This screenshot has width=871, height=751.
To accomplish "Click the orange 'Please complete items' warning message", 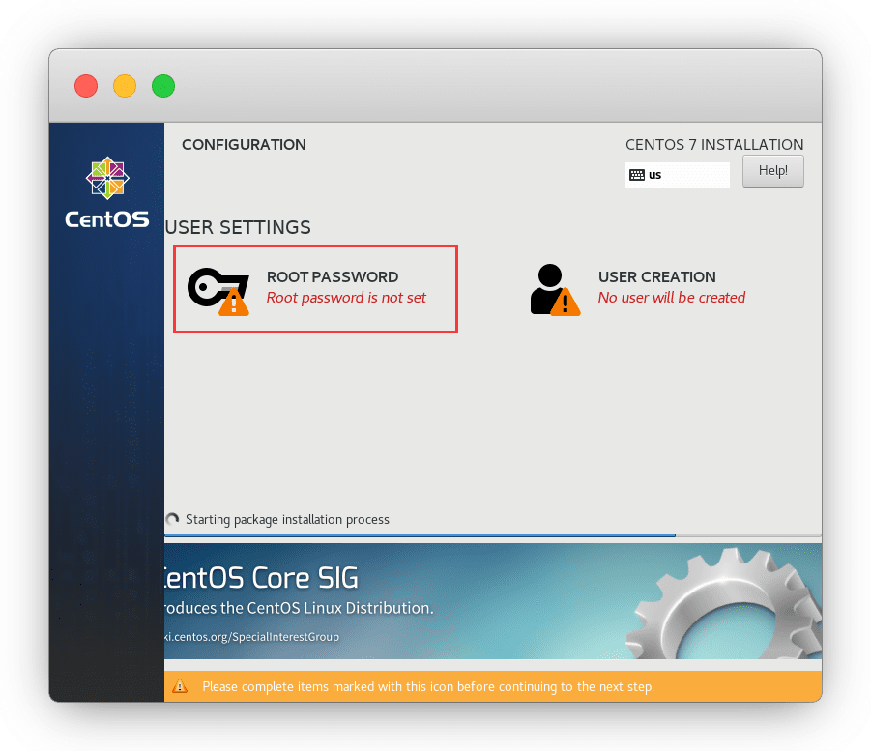I will (x=427, y=686).
